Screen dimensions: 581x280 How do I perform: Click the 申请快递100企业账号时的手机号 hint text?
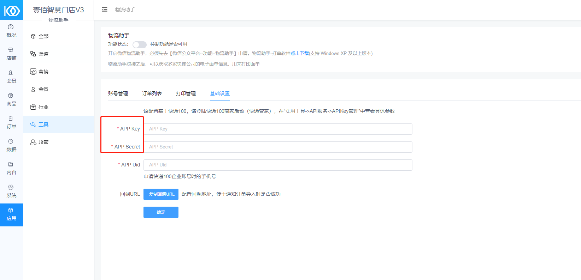tap(180, 176)
